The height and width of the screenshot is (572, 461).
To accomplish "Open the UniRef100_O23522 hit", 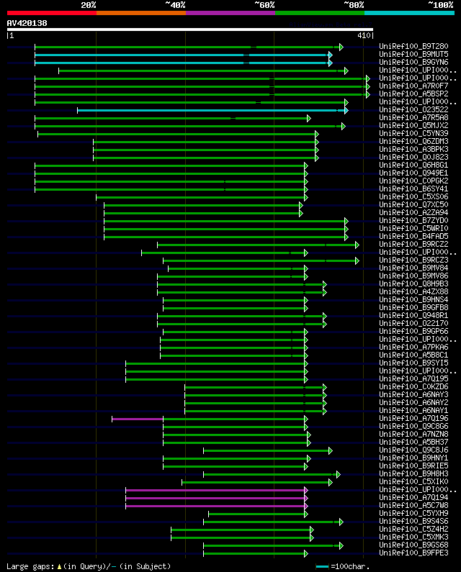I will coord(413,110).
